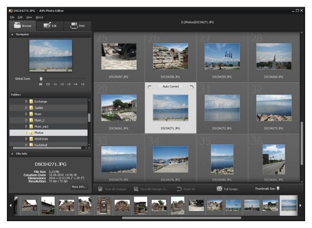Rotate the selected DSC04271 photo counterclockwise icon

click(191, 86)
